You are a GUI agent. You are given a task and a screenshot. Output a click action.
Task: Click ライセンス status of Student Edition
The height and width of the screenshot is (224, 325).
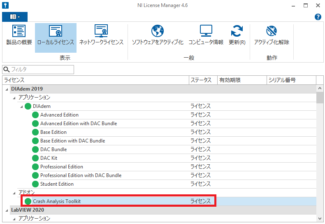[x=200, y=184]
